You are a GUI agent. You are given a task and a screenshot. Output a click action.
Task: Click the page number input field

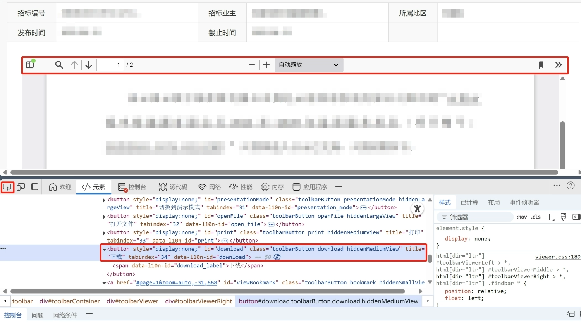110,65
